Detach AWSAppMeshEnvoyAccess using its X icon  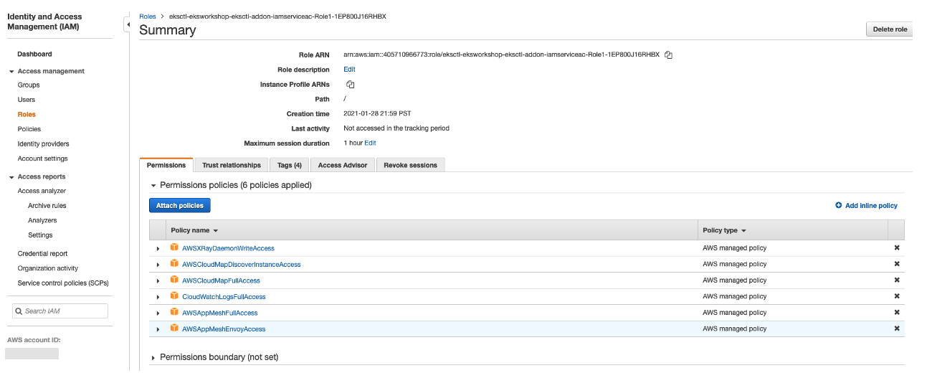(x=897, y=329)
